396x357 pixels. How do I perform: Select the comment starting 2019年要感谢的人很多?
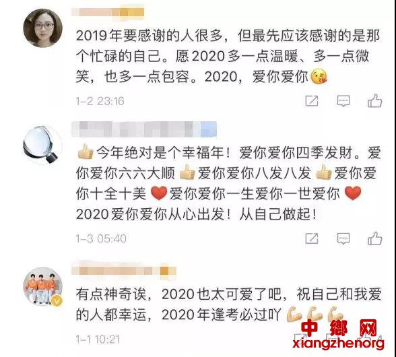(x=228, y=56)
